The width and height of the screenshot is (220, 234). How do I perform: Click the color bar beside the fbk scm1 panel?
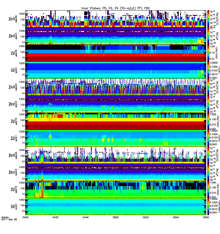click(x=208, y=207)
